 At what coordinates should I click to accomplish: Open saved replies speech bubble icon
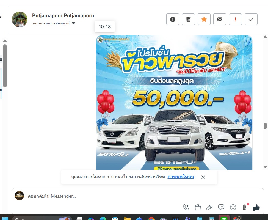point(221,207)
